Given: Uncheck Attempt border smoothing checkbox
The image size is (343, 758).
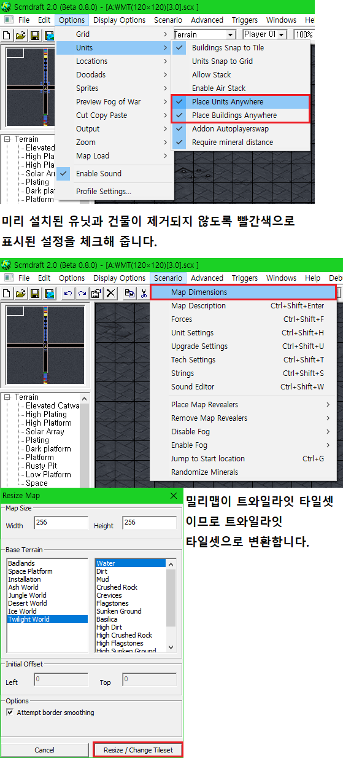Looking at the screenshot, I should click(x=10, y=713).
